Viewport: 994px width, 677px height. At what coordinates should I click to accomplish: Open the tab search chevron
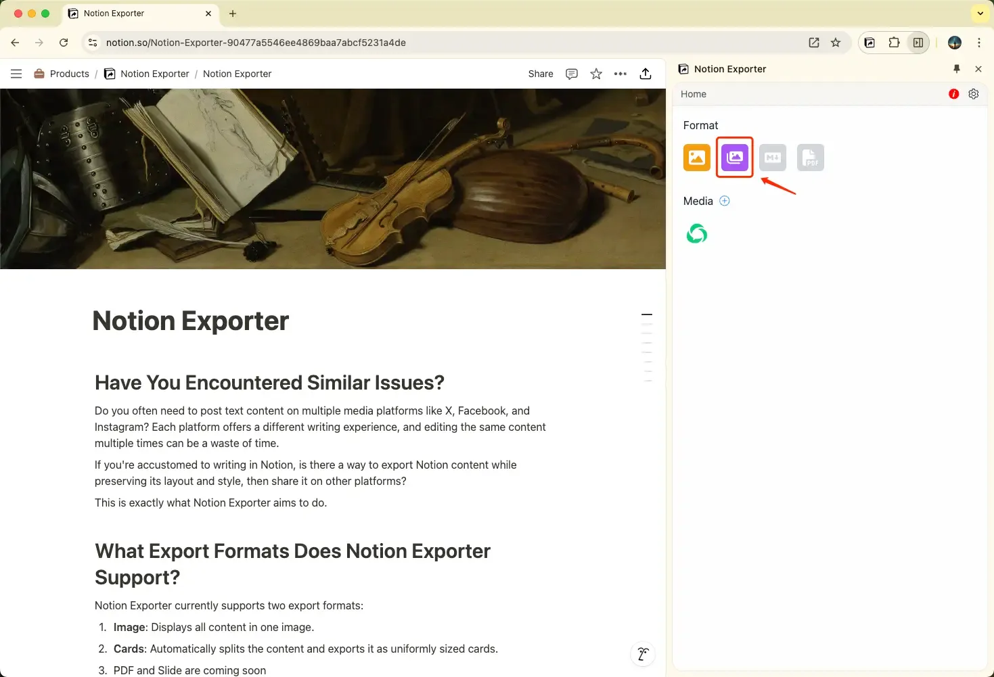[979, 13]
